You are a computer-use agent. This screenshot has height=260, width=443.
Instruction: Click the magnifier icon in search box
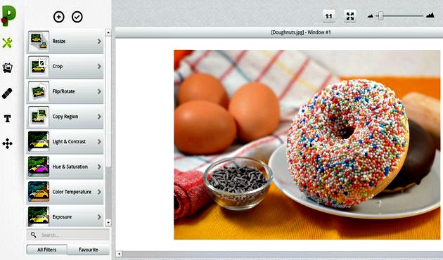tap(33, 235)
